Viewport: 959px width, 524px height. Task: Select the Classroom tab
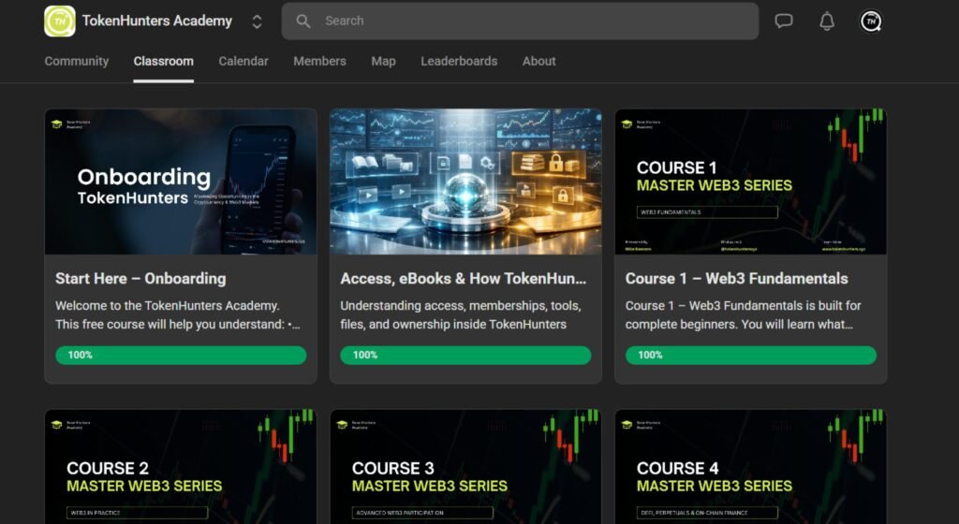pyautogui.click(x=163, y=61)
